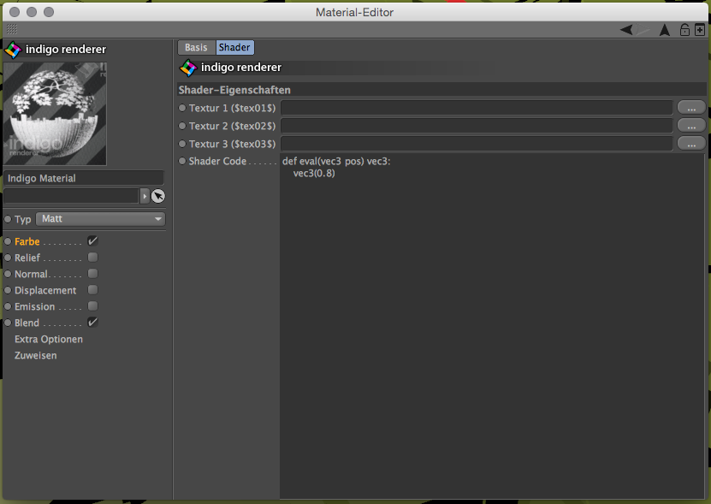Click the new window plus icon
711x504 pixels.
pyautogui.click(x=700, y=30)
